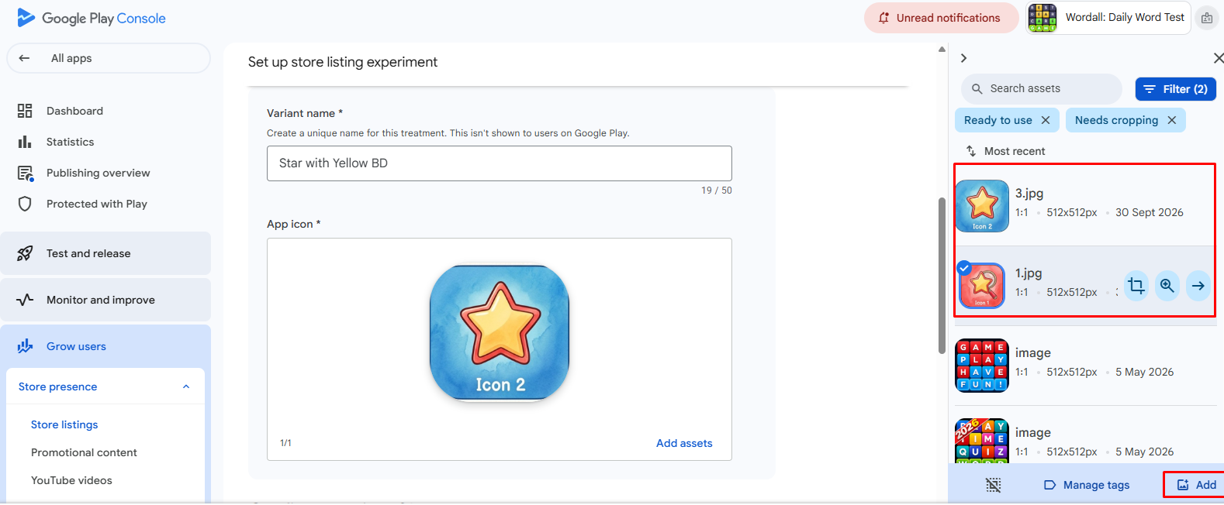Select the 3.jpg asset thumbnail
This screenshot has height=505, width=1224.
click(982, 206)
